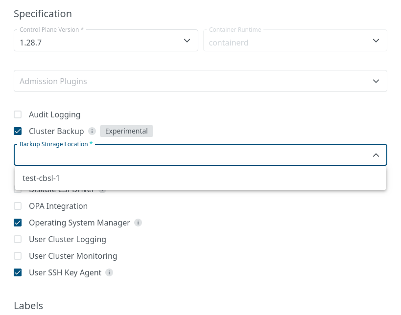
Task: Click the Audit Logging label text
Action: [54, 115]
